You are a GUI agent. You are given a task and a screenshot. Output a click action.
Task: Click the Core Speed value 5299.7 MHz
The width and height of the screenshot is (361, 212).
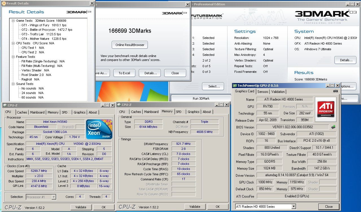(x=39, y=171)
